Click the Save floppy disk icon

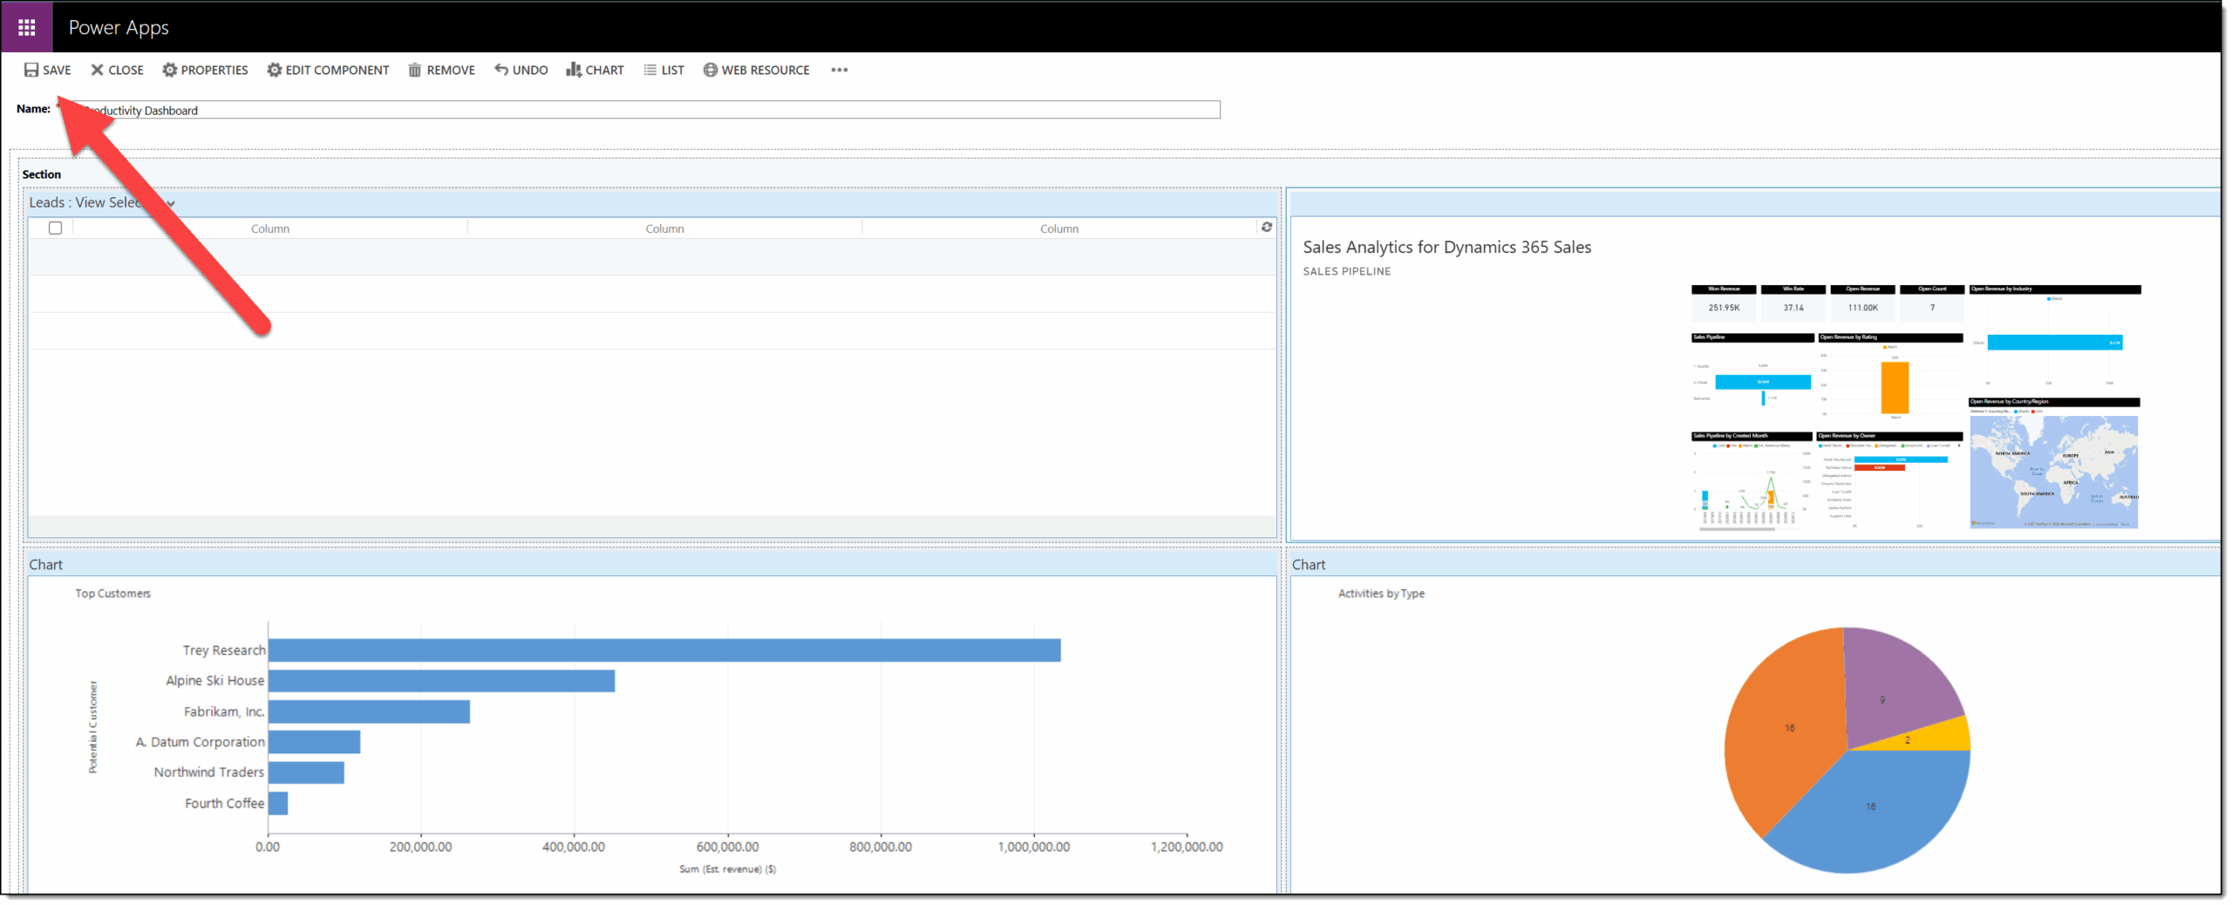click(x=31, y=70)
